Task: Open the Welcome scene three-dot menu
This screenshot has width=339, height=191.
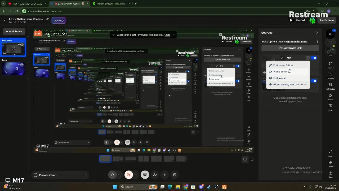Action: pyautogui.click(x=24, y=41)
